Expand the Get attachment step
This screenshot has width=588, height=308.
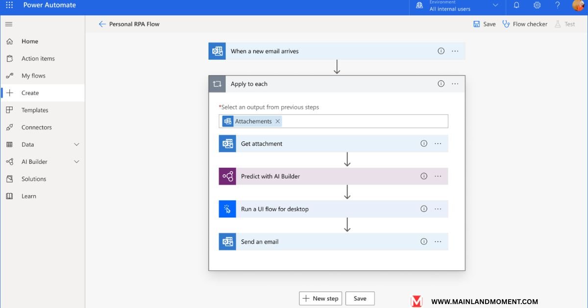333,144
